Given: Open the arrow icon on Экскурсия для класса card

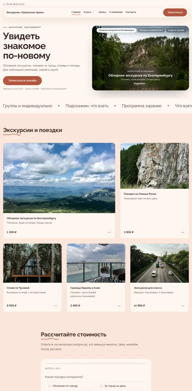Looking at the screenshot, I should tap(183, 306).
